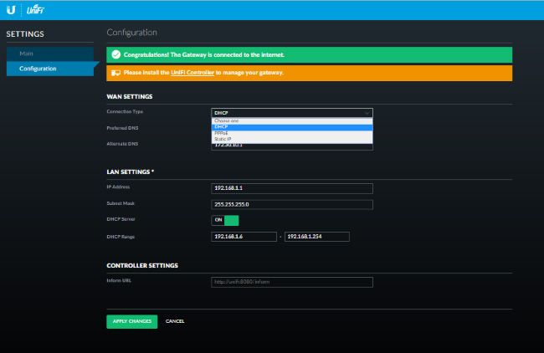Image resolution: width=544 pixels, height=353 pixels.
Task: Click the Ubiquiti U logo icon
Action: click(9, 10)
